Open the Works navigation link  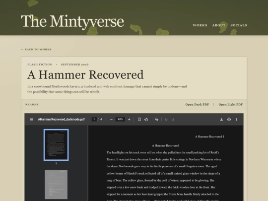(200, 25)
